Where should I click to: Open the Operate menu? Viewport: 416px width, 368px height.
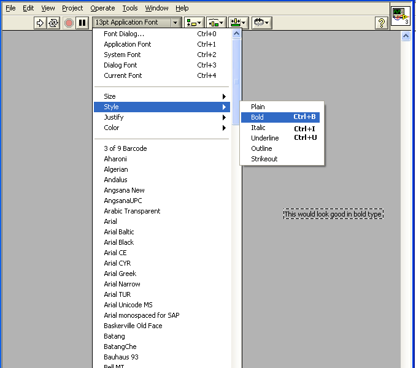102,8
